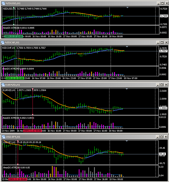Click current price label 1.9984 on EURNZD scale
169x182 pixels.
pos(163,108)
